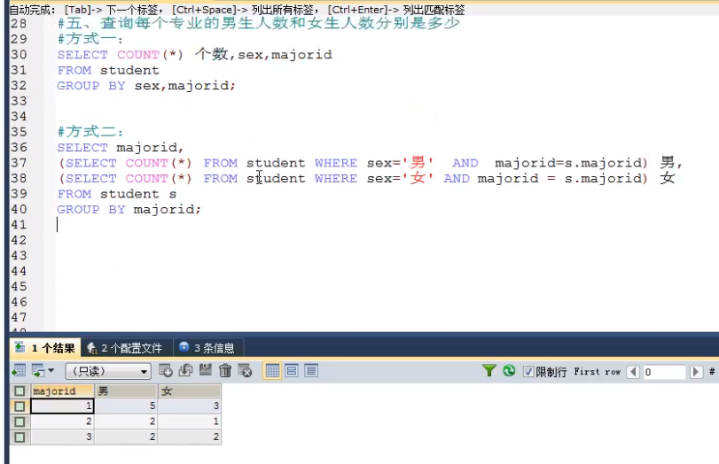Image resolution: width=719 pixels, height=464 pixels.
Task: Click the cancel changes icon
Action: (246, 370)
